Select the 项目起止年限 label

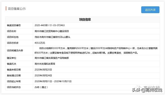[14, 81]
